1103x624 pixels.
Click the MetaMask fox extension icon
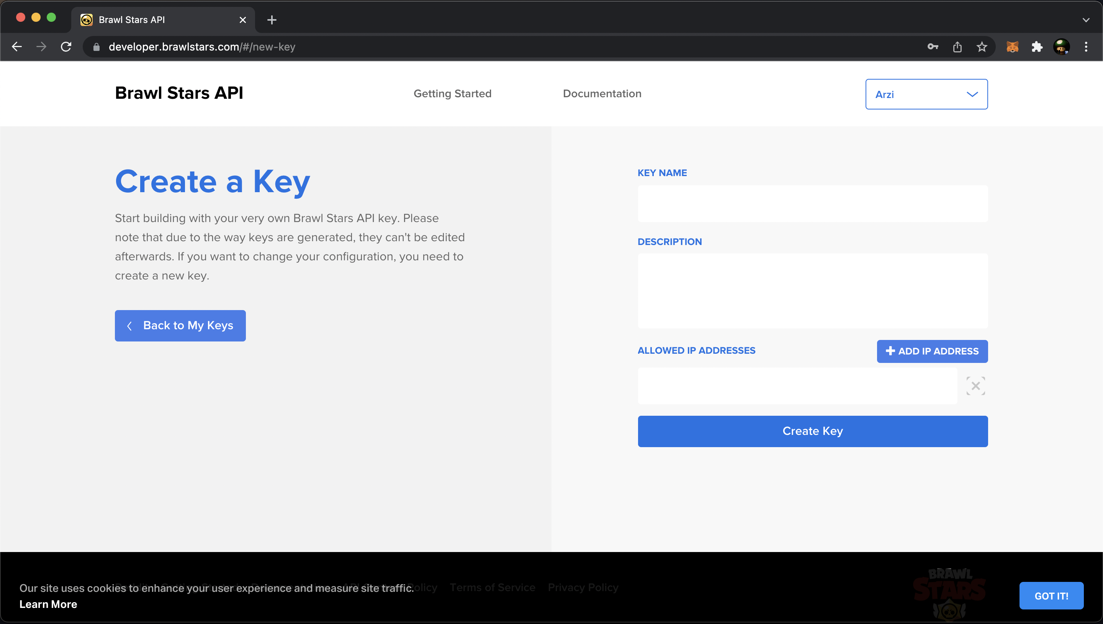1012,47
